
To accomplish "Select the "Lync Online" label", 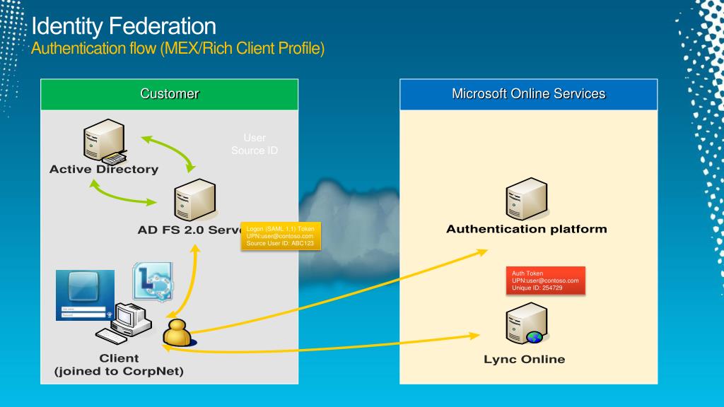I will pyautogui.click(x=525, y=360).
